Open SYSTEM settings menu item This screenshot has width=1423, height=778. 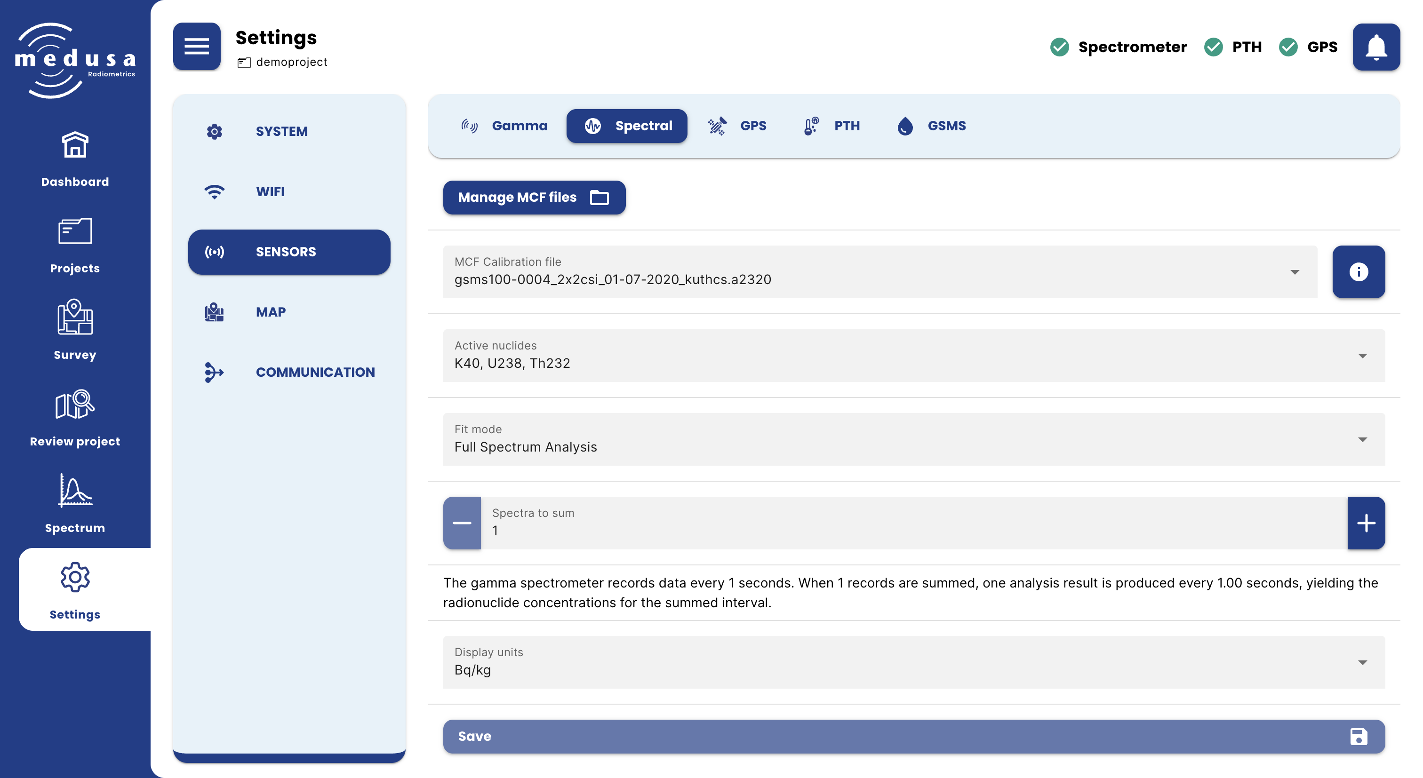(289, 131)
